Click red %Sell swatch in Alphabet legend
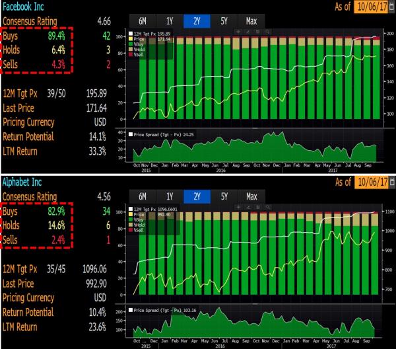The height and width of the screenshot is (349, 396). tap(131, 230)
